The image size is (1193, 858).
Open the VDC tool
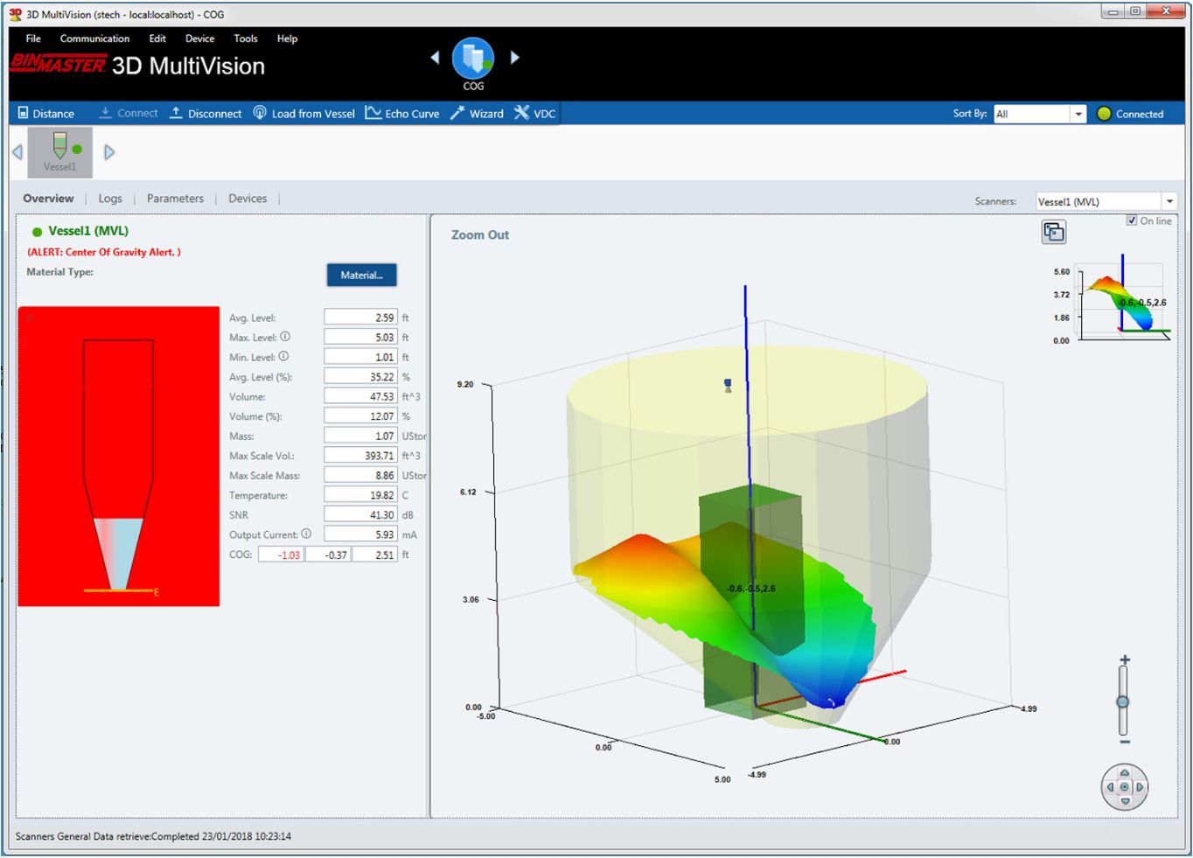tap(534, 113)
